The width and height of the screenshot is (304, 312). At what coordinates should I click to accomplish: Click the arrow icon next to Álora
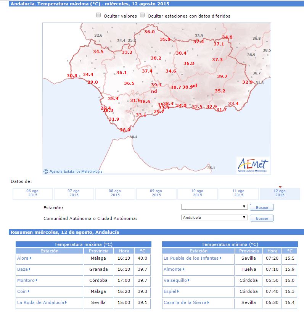pos(31,259)
